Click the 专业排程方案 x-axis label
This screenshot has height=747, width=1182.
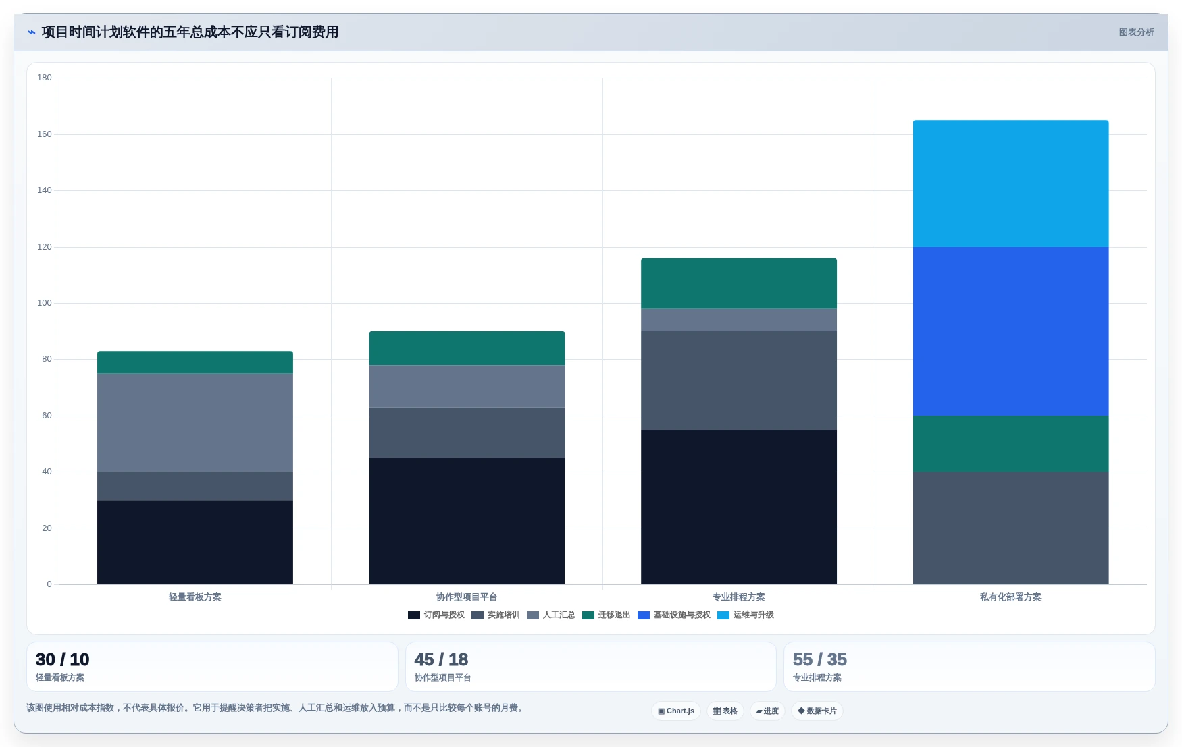coord(739,597)
